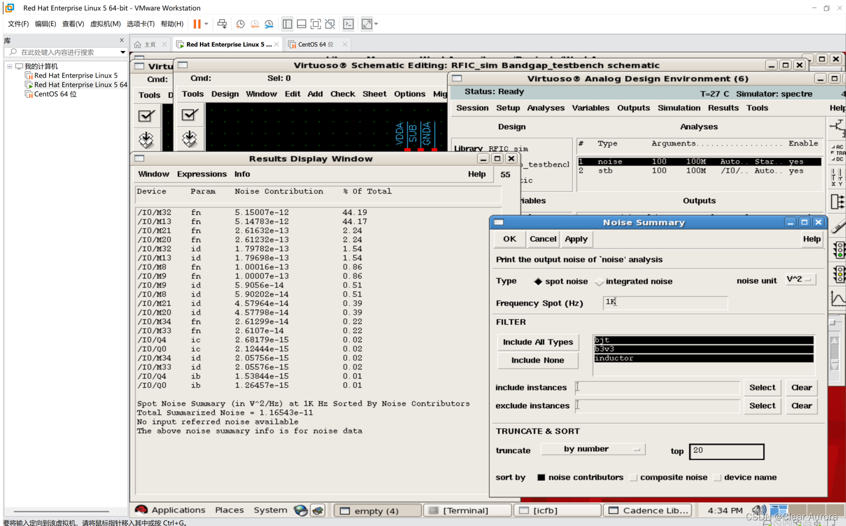
Task: Select the integrated noise radio option
Action: 634,281
